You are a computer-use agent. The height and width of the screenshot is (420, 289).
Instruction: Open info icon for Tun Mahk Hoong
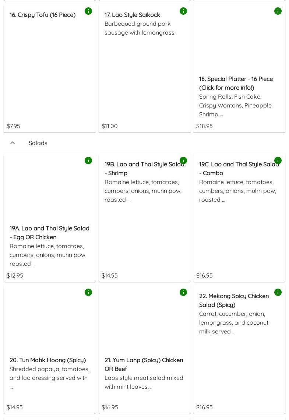pos(88,292)
